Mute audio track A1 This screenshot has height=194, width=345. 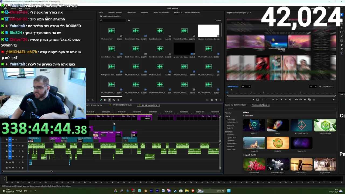coord(16,146)
